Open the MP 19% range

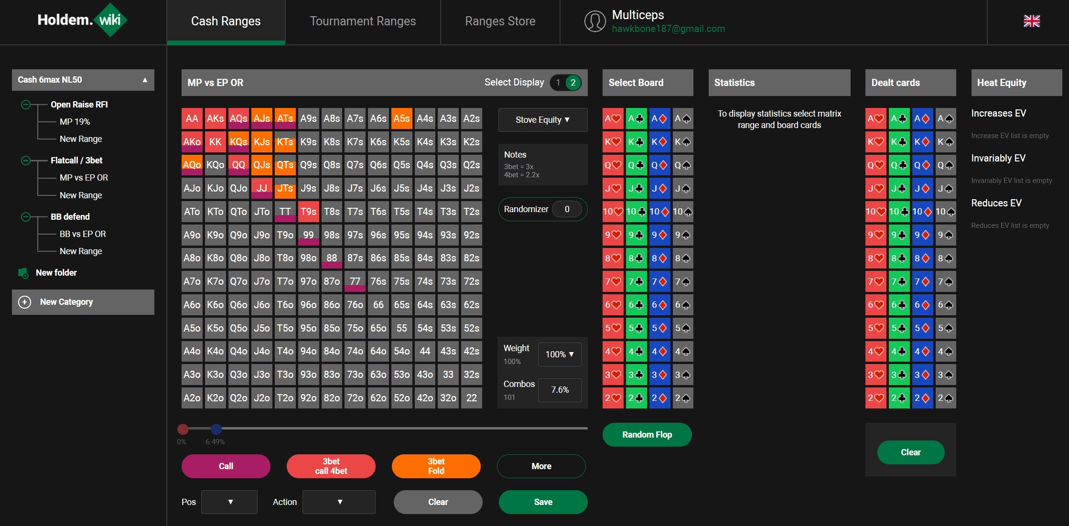pos(75,122)
